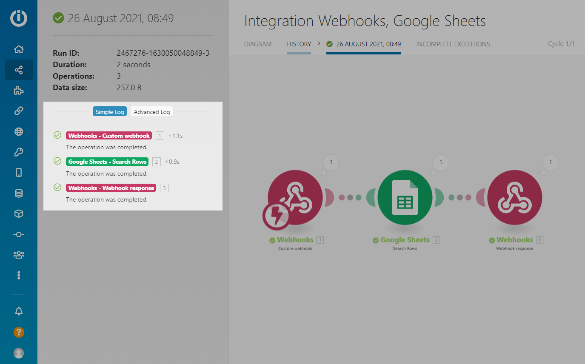Open the user profile avatar menu
Viewport: 585px width, 364px height.
coord(19,353)
